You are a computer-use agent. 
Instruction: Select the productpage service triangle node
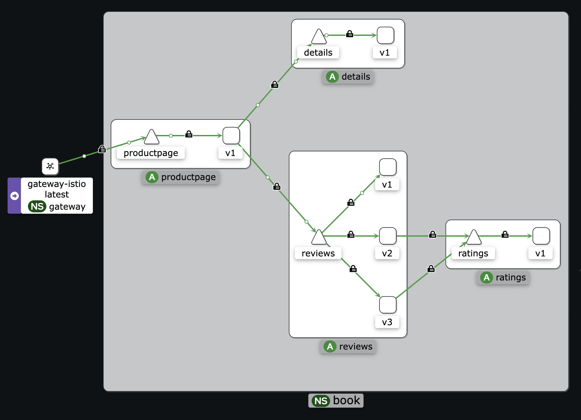(x=152, y=137)
